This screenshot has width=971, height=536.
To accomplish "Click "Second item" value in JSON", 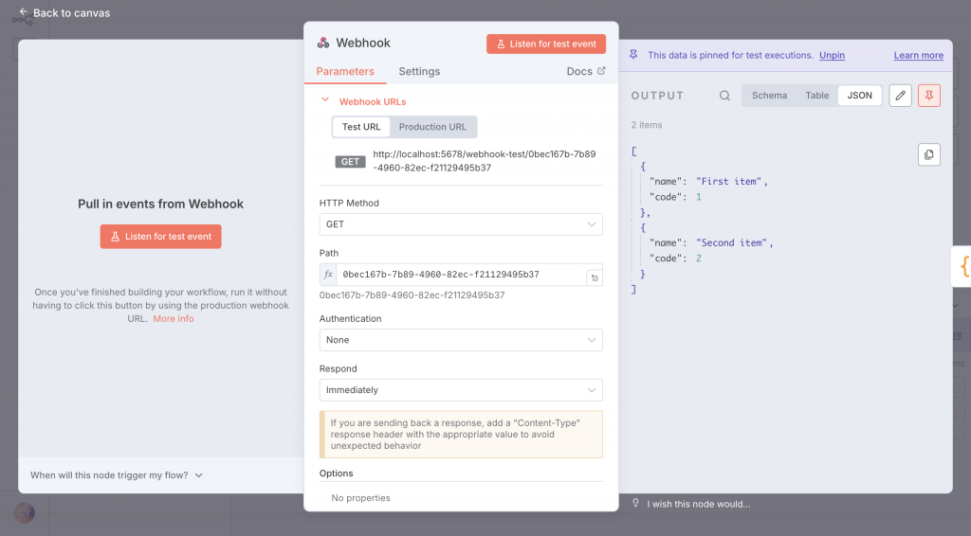I will click(731, 242).
